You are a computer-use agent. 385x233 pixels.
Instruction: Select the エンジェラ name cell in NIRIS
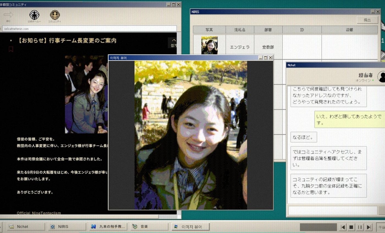[240, 47]
